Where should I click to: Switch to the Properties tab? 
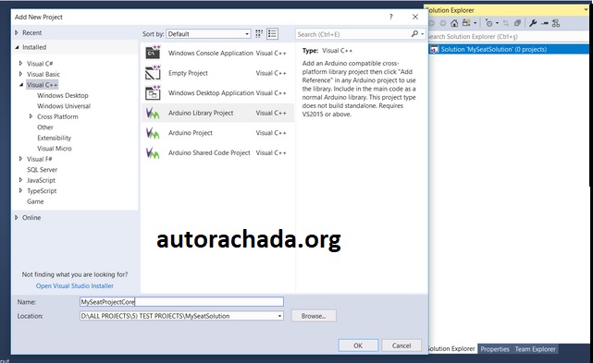pos(495,349)
